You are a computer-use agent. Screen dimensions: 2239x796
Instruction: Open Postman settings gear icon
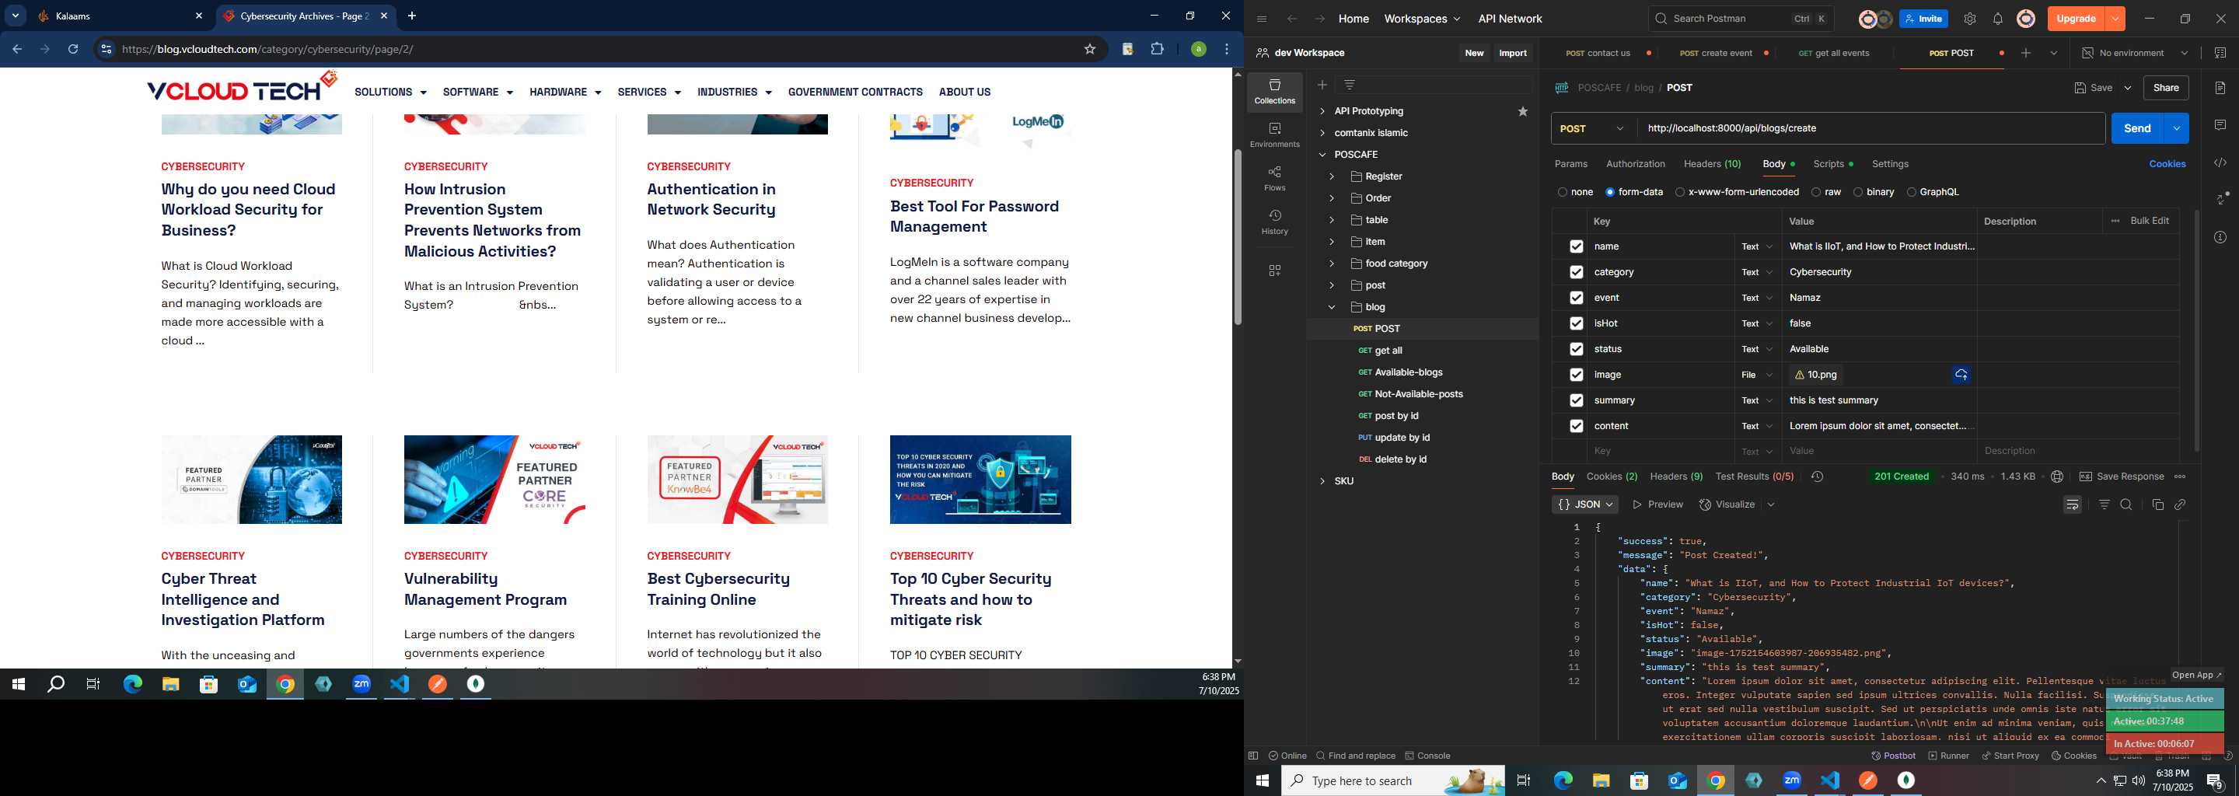tap(1969, 18)
